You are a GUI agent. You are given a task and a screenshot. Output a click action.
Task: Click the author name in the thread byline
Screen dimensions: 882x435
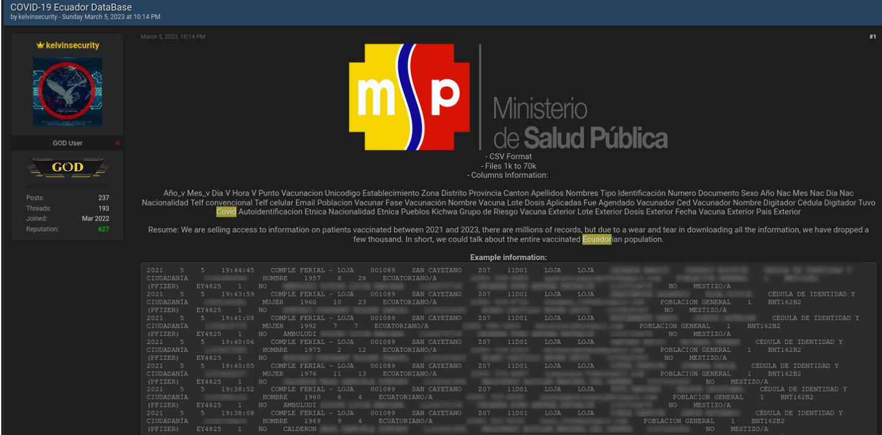pyautogui.click(x=37, y=17)
